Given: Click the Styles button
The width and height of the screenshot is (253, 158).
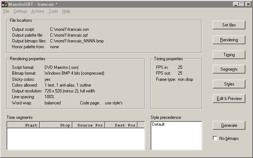Looking at the screenshot, I should pyautogui.click(x=229, y=84).
